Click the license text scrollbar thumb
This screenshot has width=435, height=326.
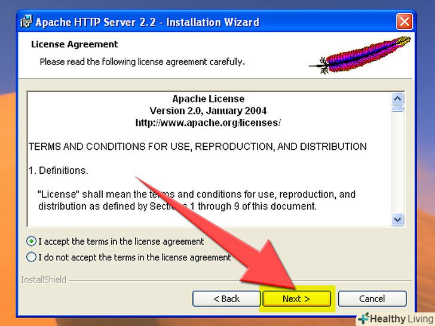[x=397, y=109]
